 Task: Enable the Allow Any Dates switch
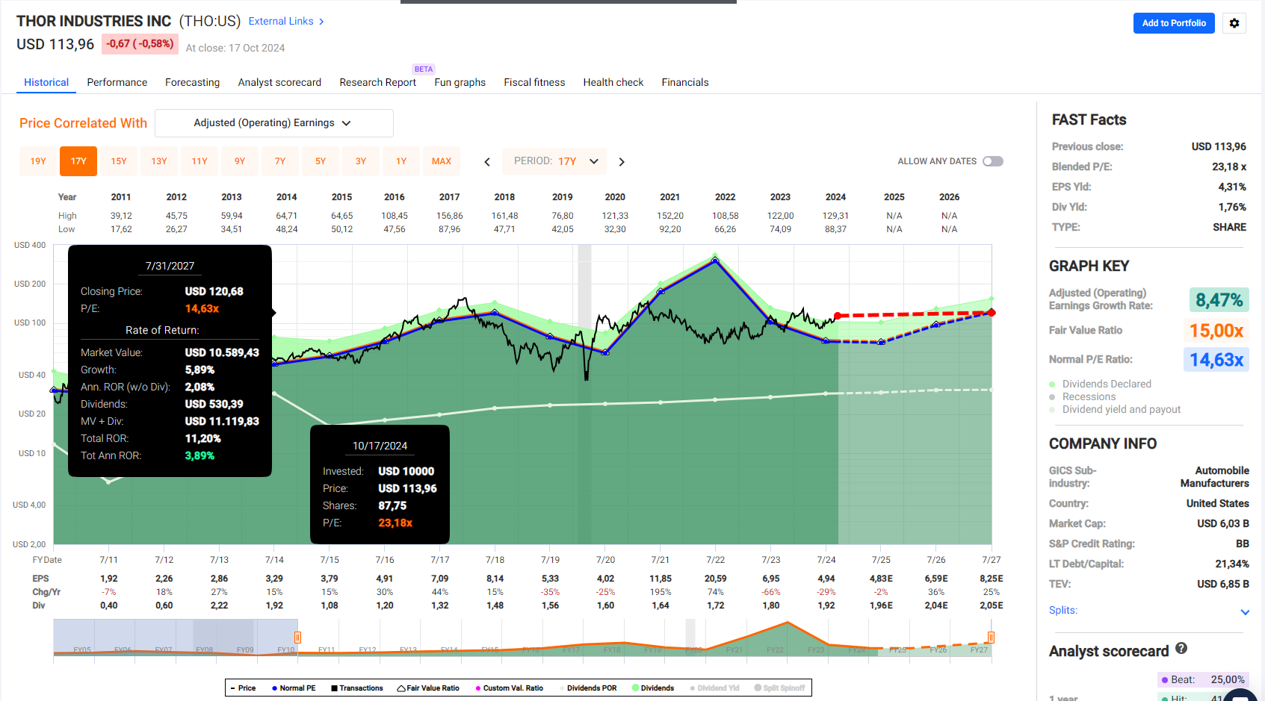tap(993, 161)
